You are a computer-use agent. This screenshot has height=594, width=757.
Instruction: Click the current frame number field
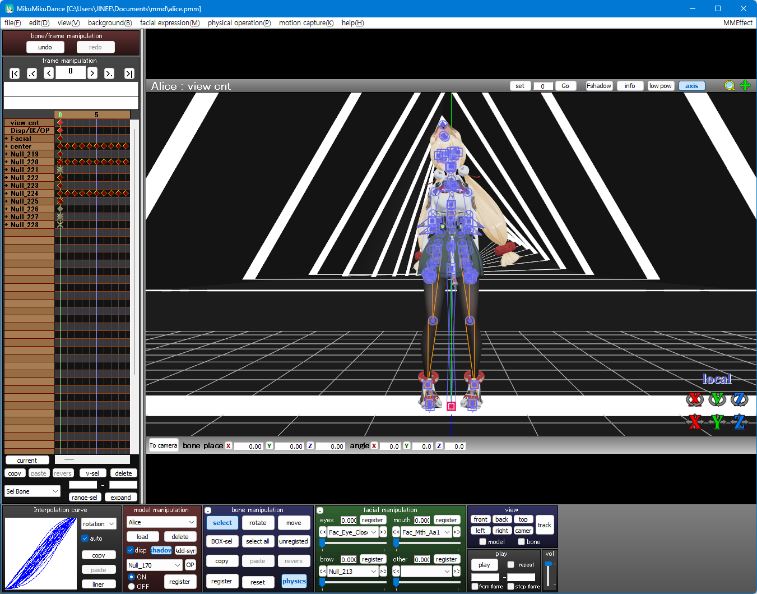point(70,72)
